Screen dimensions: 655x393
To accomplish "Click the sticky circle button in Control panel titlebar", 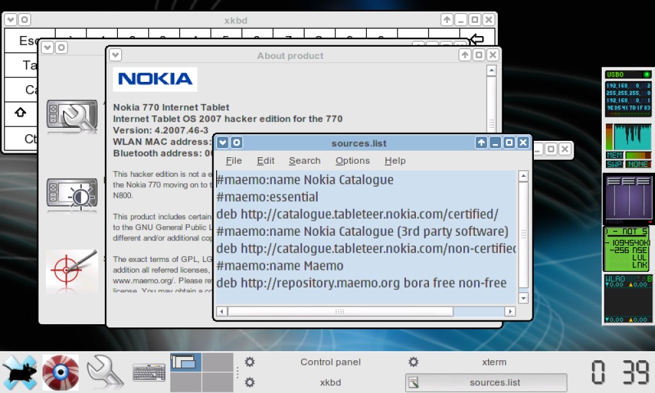I will [62, 48].
